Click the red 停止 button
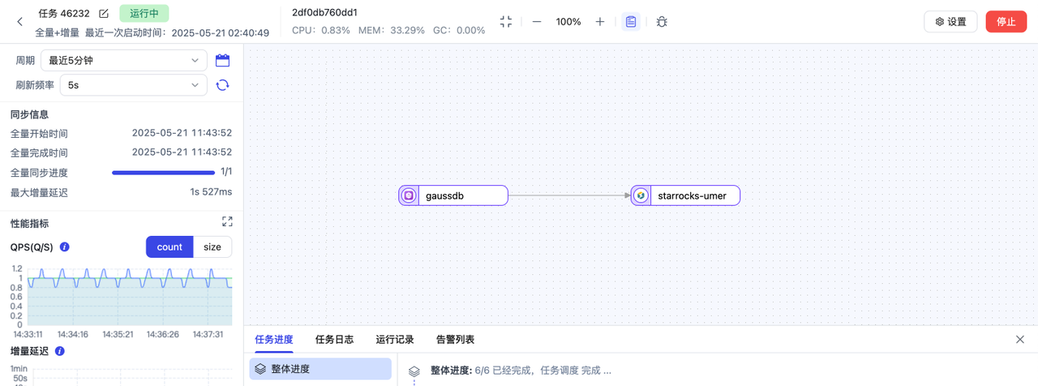 pyautogui.click(x=1006, y=22)
